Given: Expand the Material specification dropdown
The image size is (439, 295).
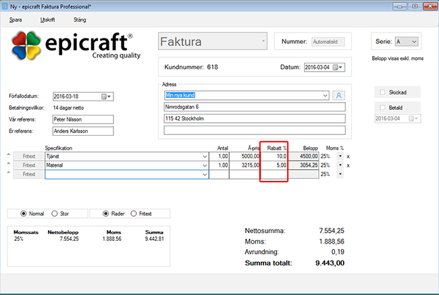Looking at the screenshot, I should (x=205, y=165).
